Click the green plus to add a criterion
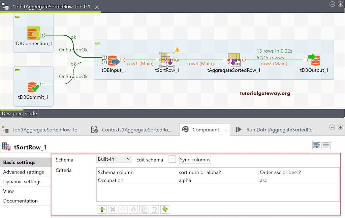This screenshot has width=345, height=218. 102,209
